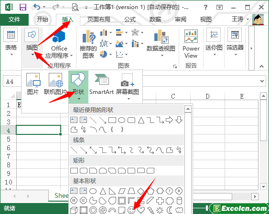Click the Name Box showing A4
The height and width of the screenshot is (214, 269).
[11, 82]
